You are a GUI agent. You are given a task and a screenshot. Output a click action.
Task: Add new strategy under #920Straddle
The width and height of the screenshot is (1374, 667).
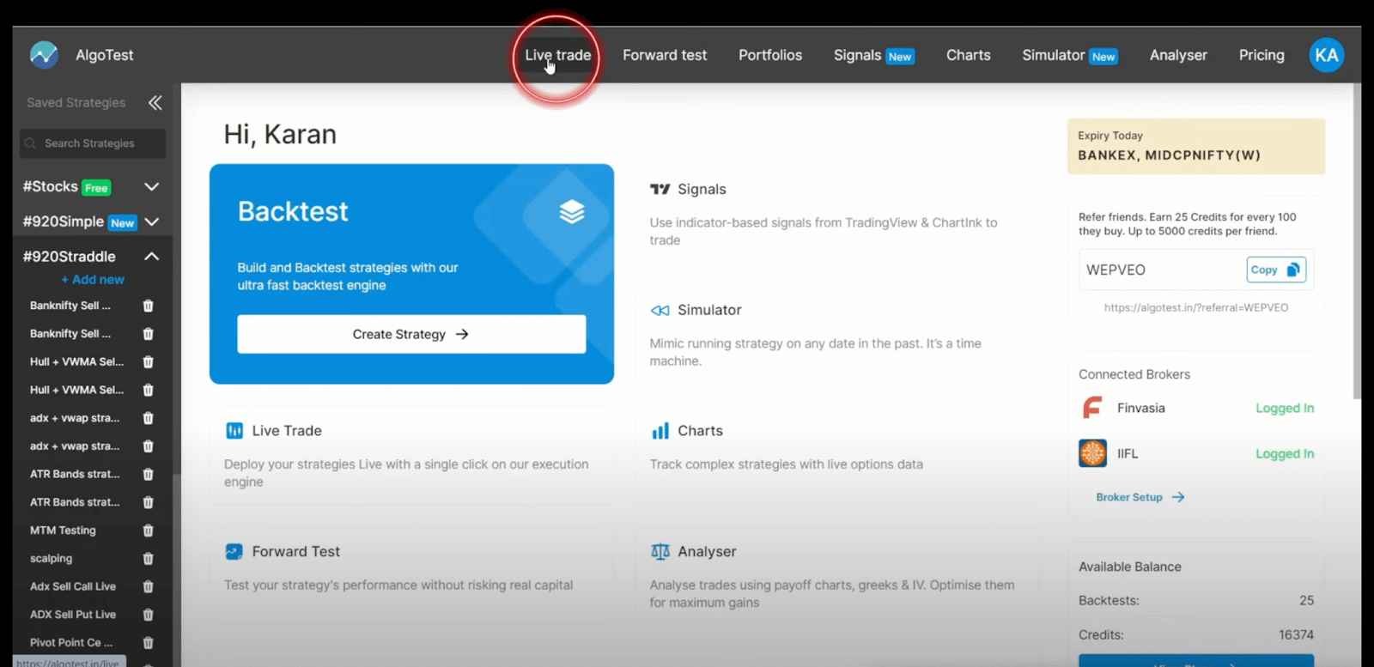coord(93,280)
